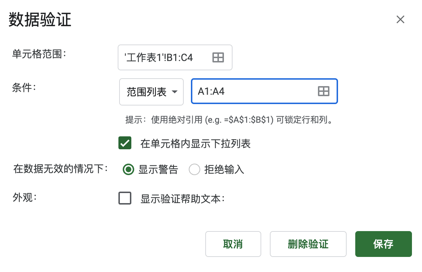Click the 显示验证帮助文本 label
422x272 pixels.
182,199
